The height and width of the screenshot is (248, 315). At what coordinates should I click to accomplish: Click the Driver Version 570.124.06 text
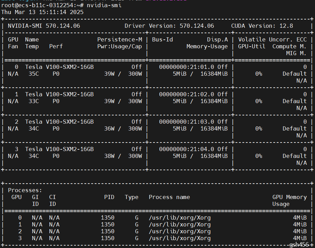click(x=169, y=26)
